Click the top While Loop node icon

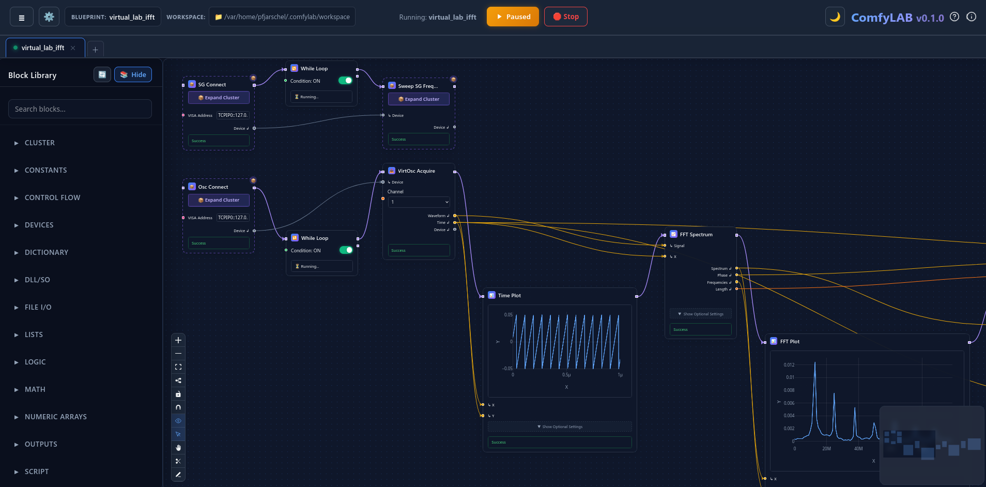pyautogui.click(x=294, y=68)
